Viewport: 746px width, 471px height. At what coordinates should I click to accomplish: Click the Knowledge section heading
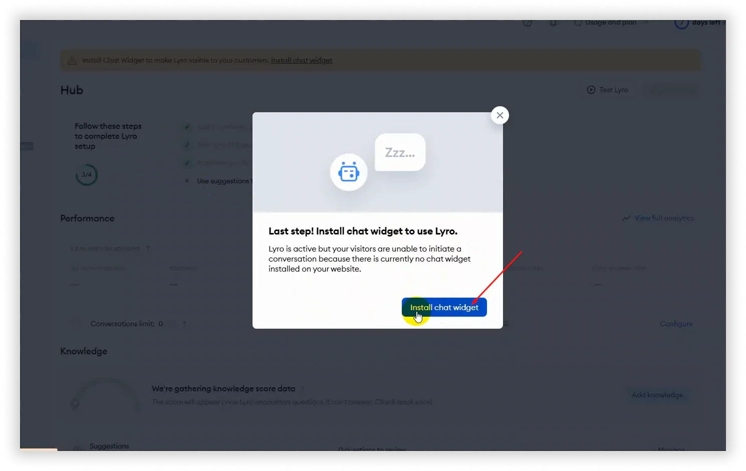(x=84, y=351)
